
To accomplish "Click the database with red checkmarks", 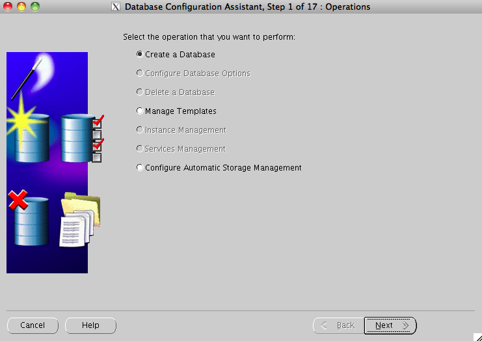I will 79,137.
